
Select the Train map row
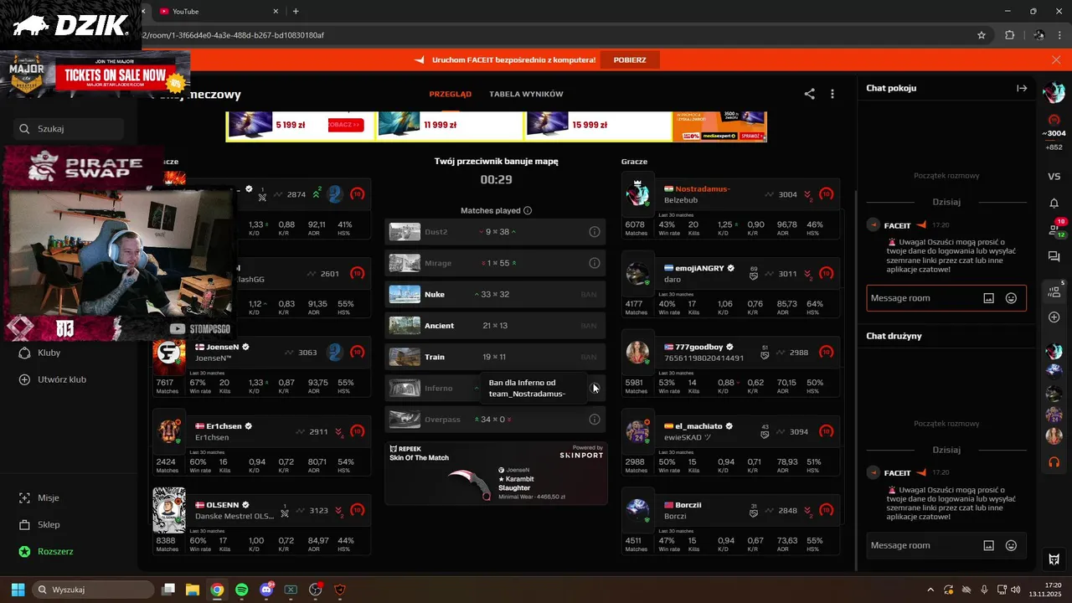(x=495, y=357)
